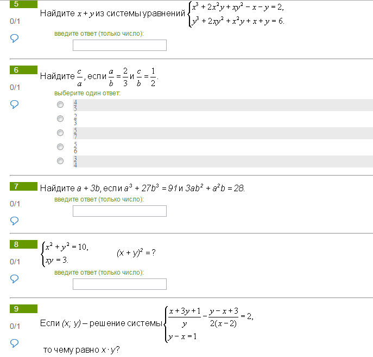Viewport: 373px width, 357px height.
Task: Click the green question 8 number label
Action: click(23, 244)
